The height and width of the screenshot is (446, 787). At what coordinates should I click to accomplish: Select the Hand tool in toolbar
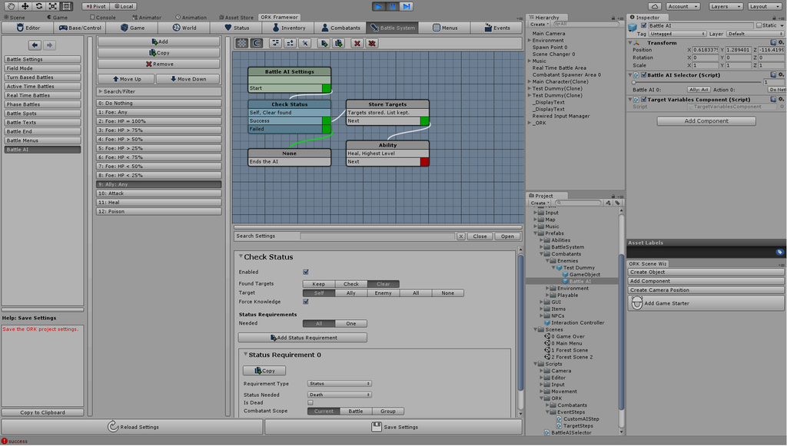click(10, 6)
